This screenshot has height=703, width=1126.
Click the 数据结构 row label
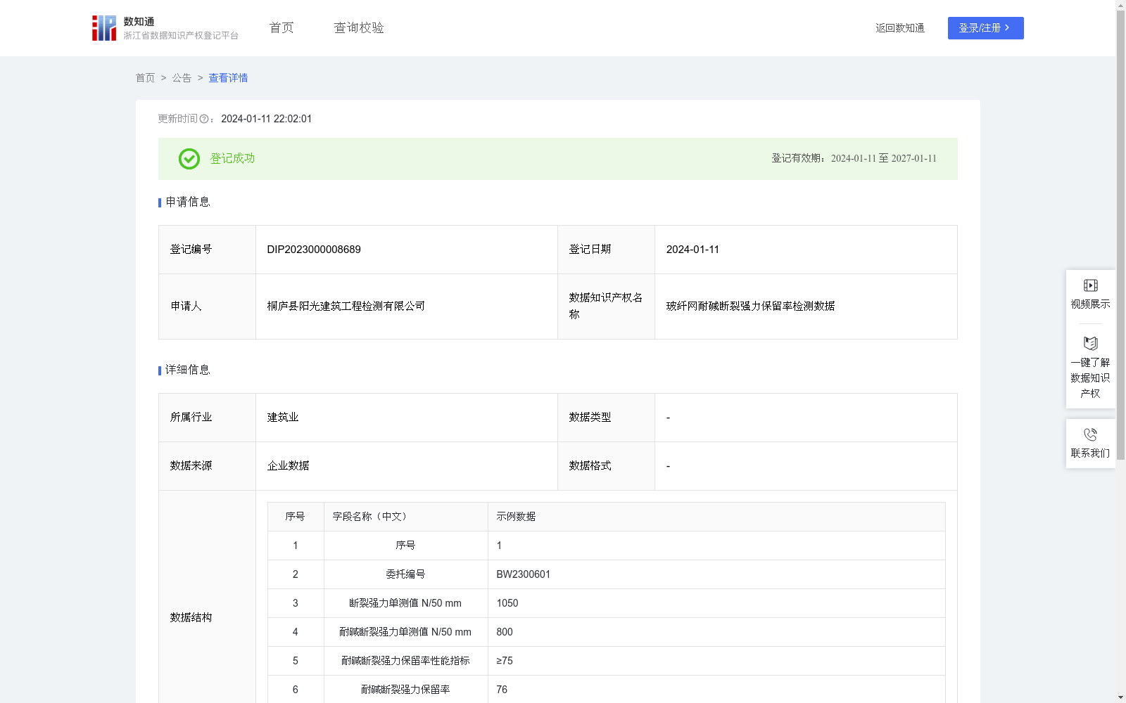click(x=191, y=617)
